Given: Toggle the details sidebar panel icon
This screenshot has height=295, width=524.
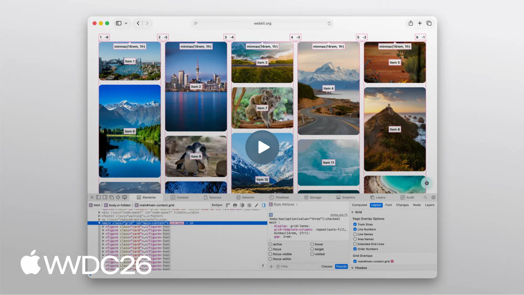Looking at the screenshot, I should pyautogui.click(x=264, y=205).
